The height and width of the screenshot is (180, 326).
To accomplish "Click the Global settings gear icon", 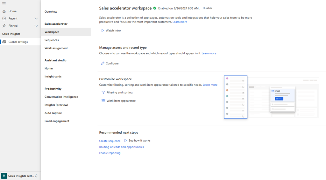I will click(x=4, y=42).
